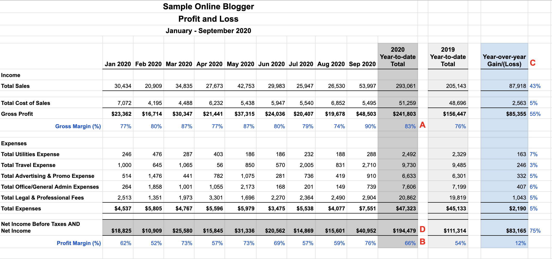The height and width of the screenshot is (259, 552).
Task: Select year-over-year sales gain 87,918
Action: coord(518,86)
